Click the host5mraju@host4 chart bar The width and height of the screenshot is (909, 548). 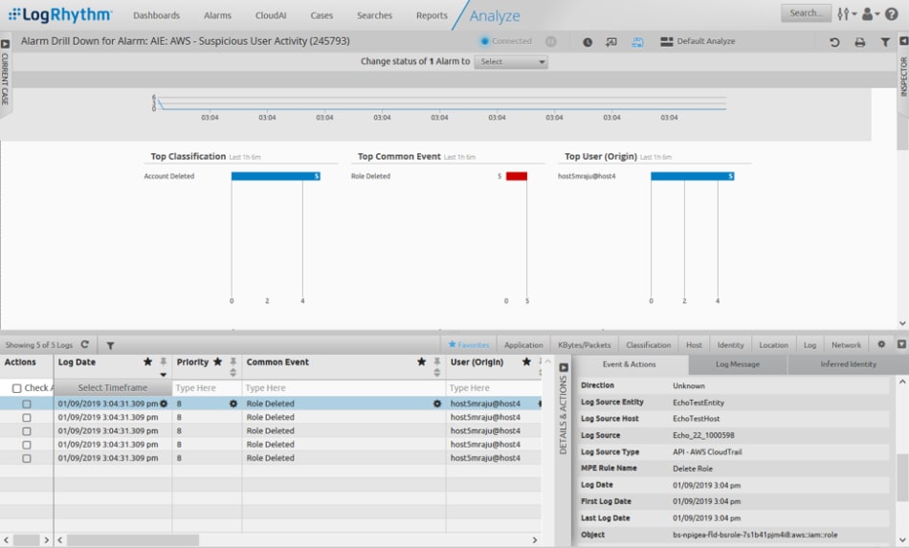692,176
